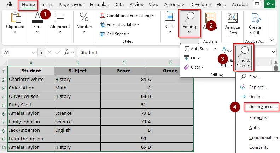Select column B header
Image resolution: width=280 pixels, height=153 pixels.
[77, 63]
